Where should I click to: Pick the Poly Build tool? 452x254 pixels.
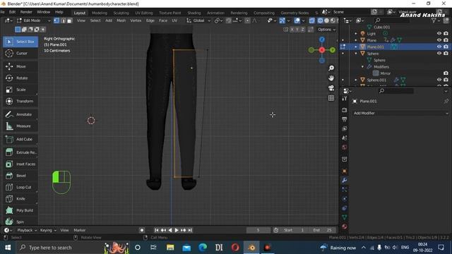coord(20,210)
